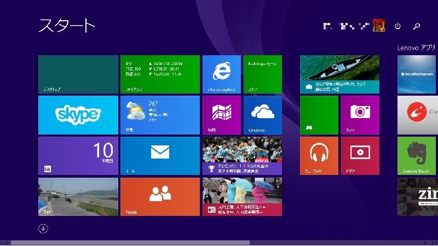Open the Camera tile

[x=360, y=115]
